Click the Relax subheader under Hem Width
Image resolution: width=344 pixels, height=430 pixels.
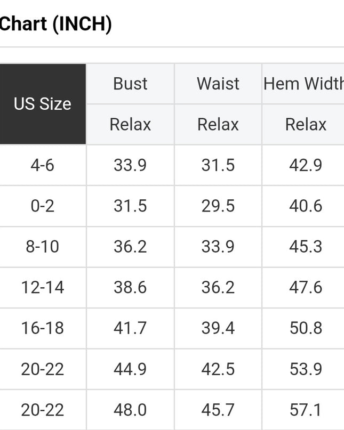point(306,124)
